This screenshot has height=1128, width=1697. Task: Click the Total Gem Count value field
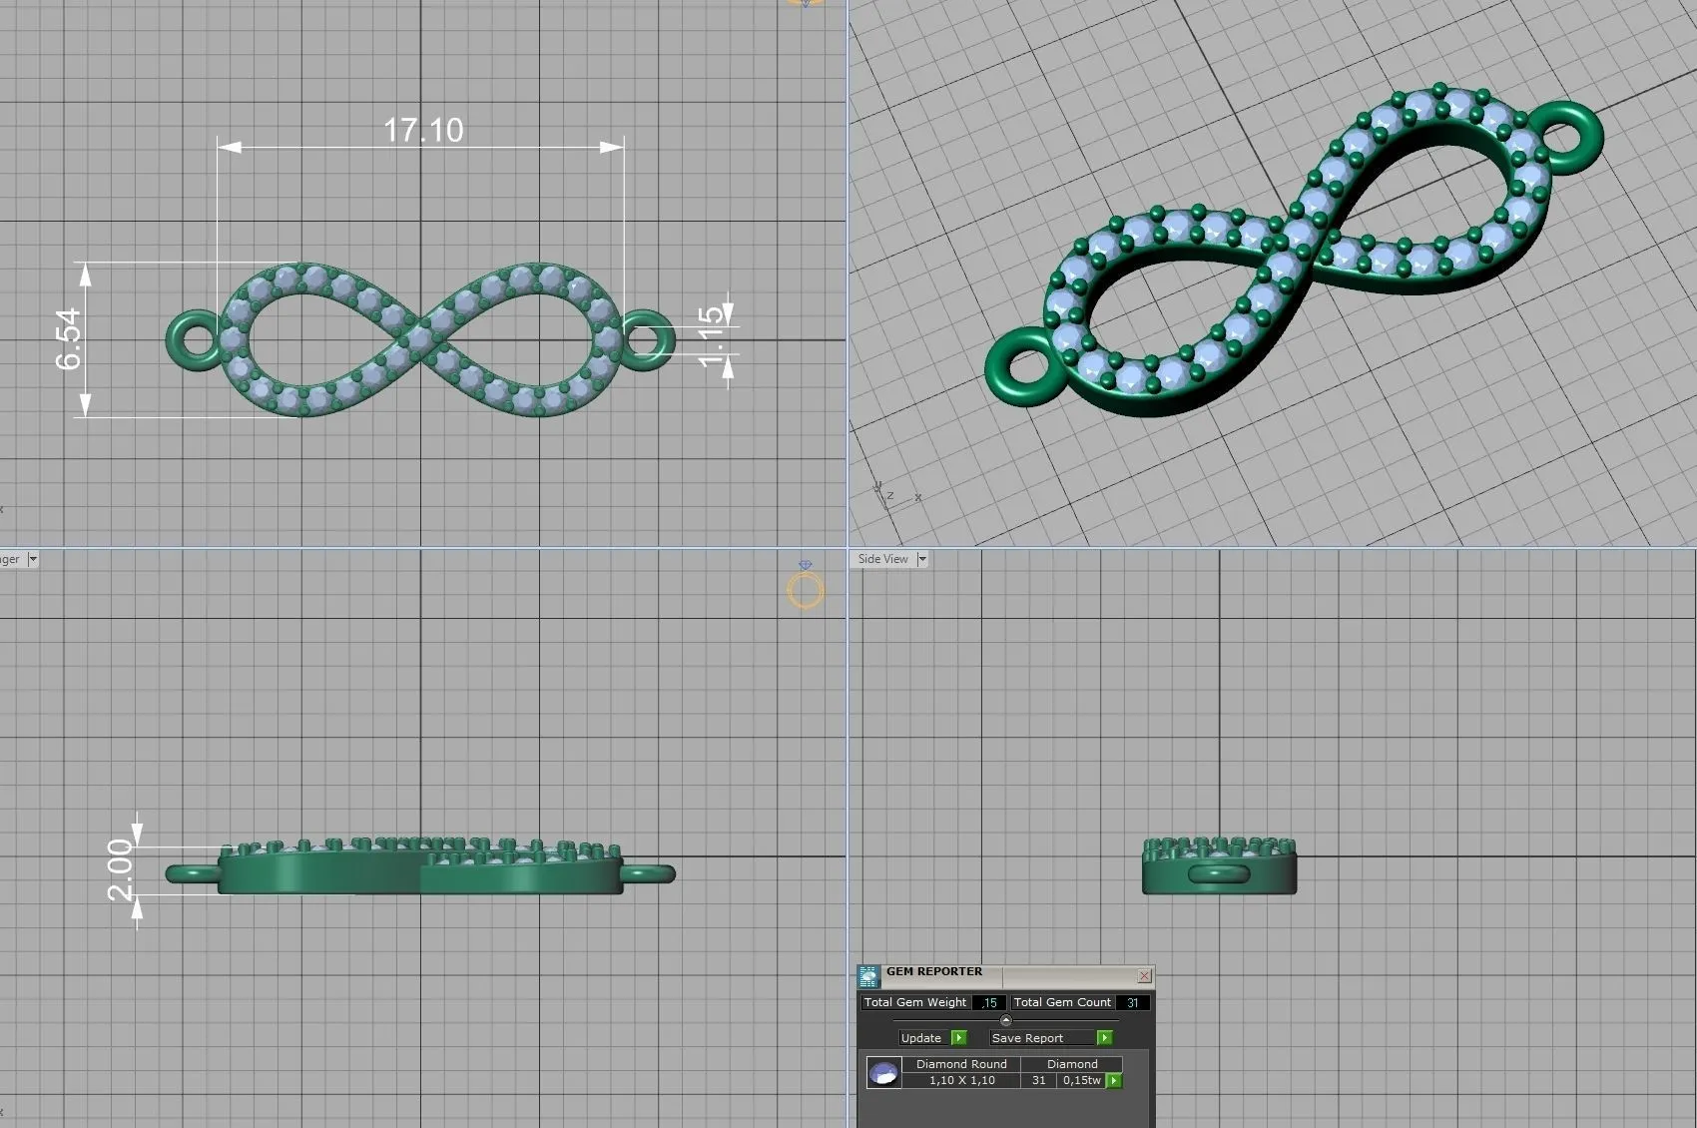click(1132, 1003)
